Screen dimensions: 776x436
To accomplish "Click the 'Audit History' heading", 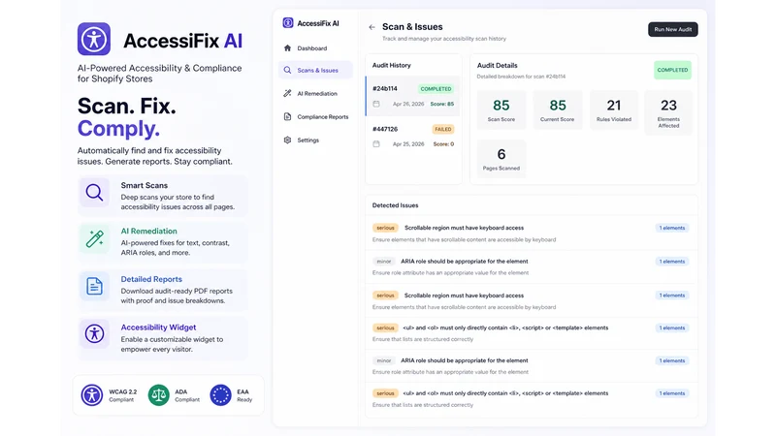I will point(392,65).
